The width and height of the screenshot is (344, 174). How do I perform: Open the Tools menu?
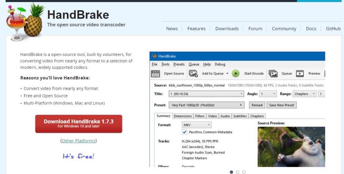coord(165,64)
